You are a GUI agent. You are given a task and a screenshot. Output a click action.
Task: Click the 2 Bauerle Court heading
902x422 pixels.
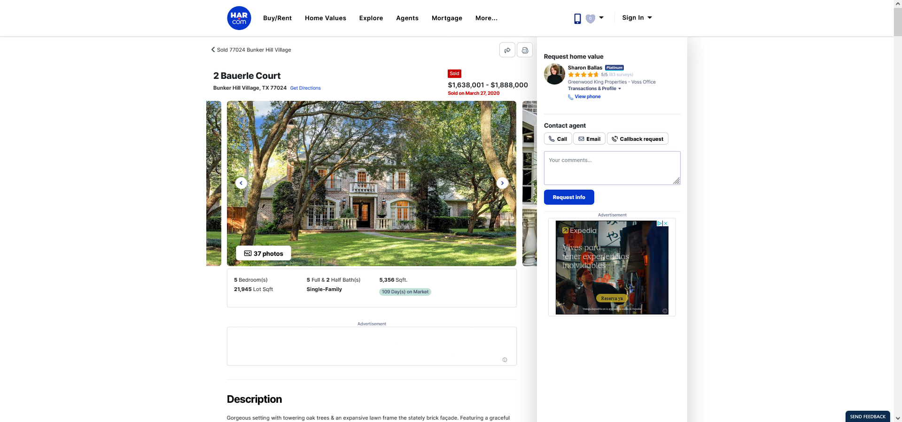(x=247, y=76)
